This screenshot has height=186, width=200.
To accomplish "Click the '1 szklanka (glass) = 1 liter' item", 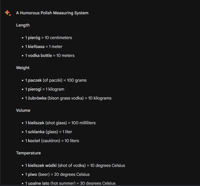I will 48,132.
